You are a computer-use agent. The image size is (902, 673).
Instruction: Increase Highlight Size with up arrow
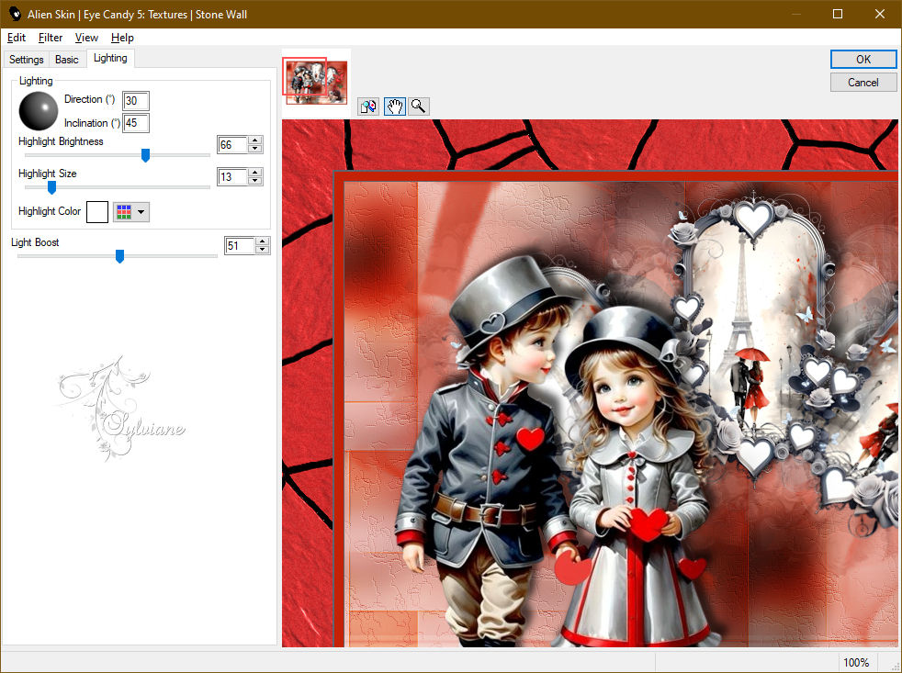255,173
